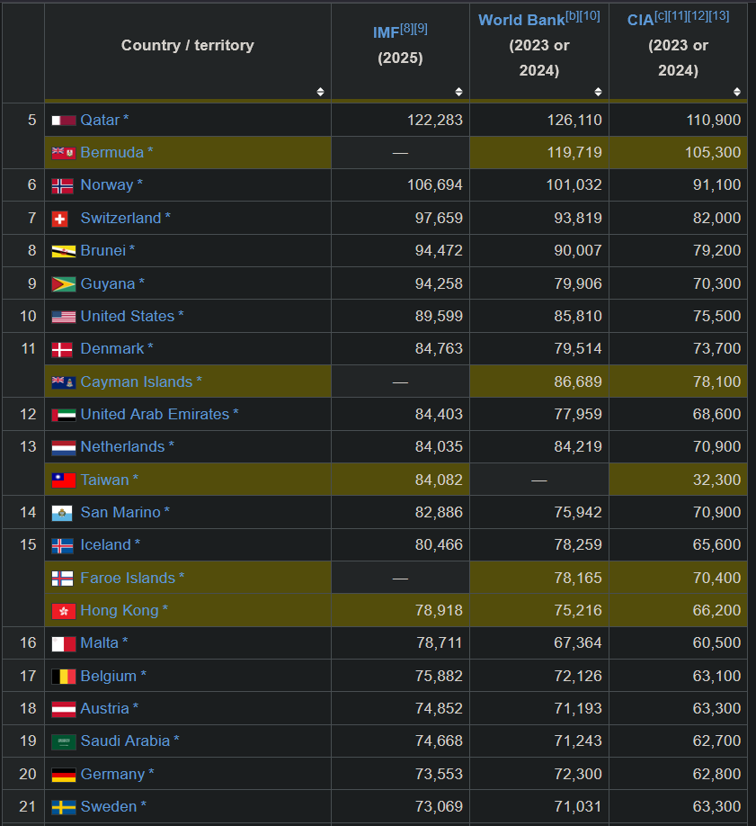Click the Germany flag icon
This screenshot has height=826, width=756.
click(64, 775)
